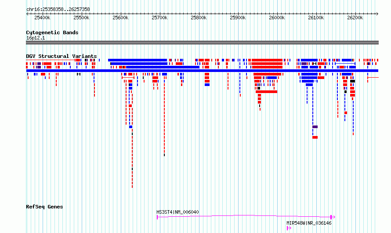Select the purple variant block below 26100k
The image size is (391, 233).
[x=315, y=127]
